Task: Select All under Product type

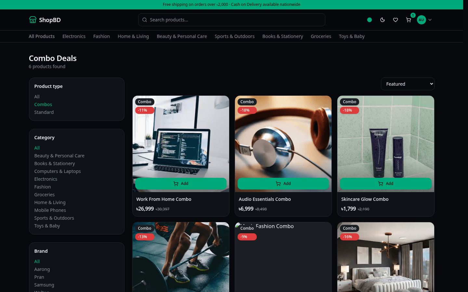Action: tap(37, 97)
